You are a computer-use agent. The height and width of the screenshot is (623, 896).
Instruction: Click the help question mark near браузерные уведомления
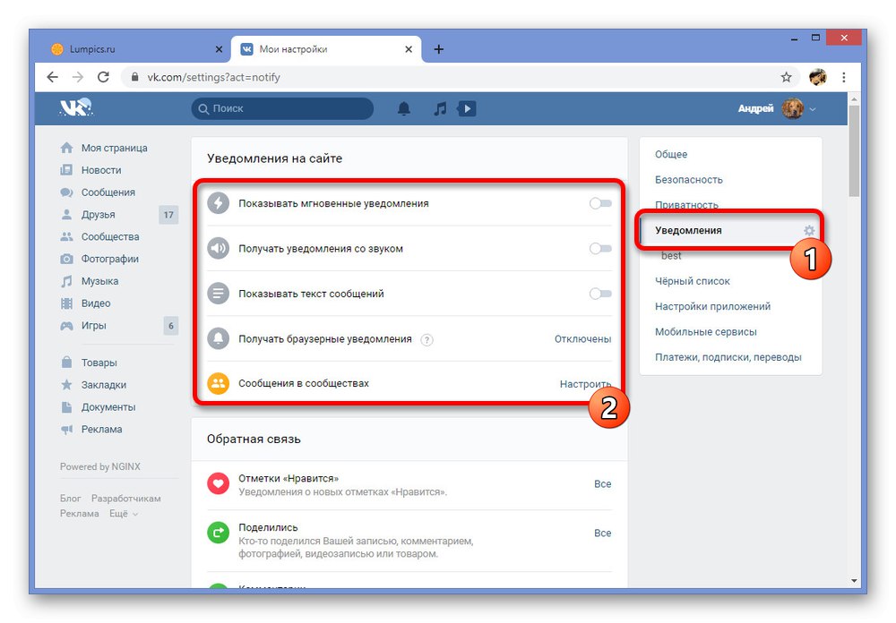[x=426, y=340]
